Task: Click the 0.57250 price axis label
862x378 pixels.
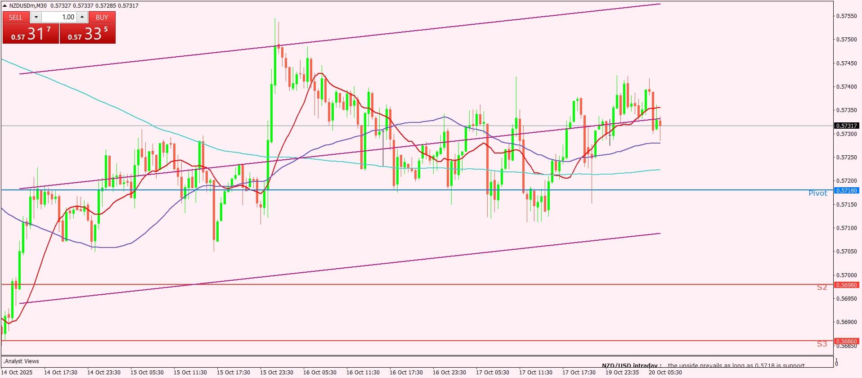Action: [846, 157]
